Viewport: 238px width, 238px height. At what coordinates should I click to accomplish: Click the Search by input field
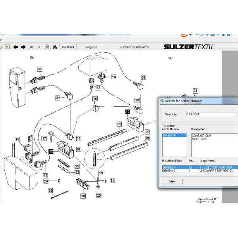click(x=210, y=114)
